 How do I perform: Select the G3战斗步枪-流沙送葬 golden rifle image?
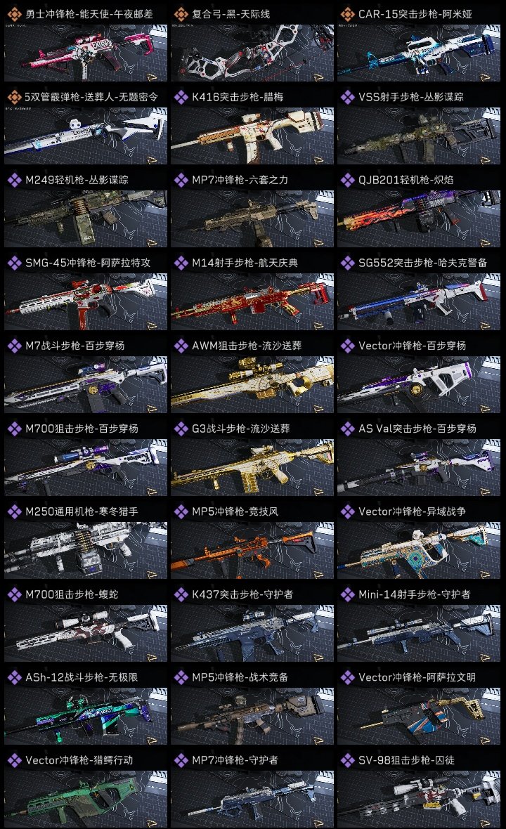tap(252, 467)
